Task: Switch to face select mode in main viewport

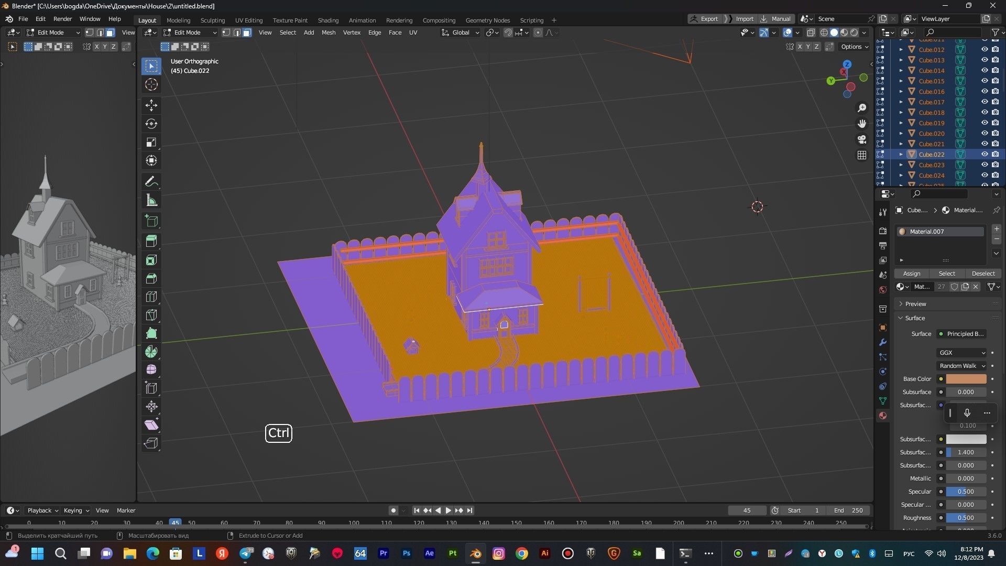Action: [247, 32]
